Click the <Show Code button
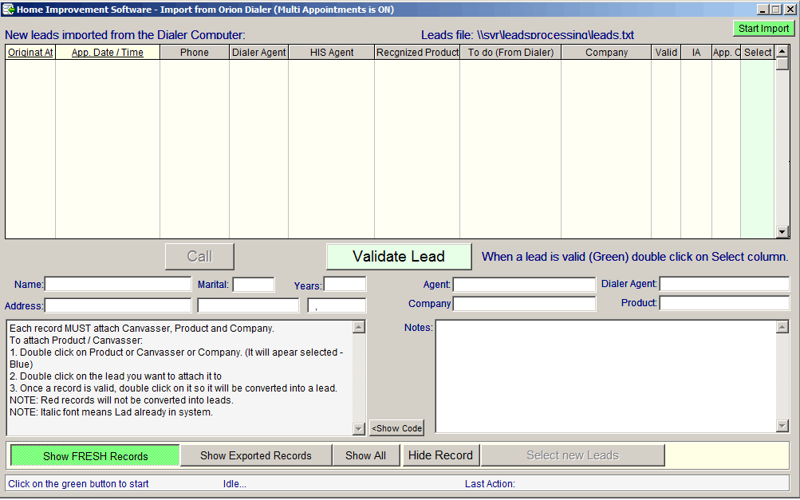The image size is (800, 500). pos(397,428)
